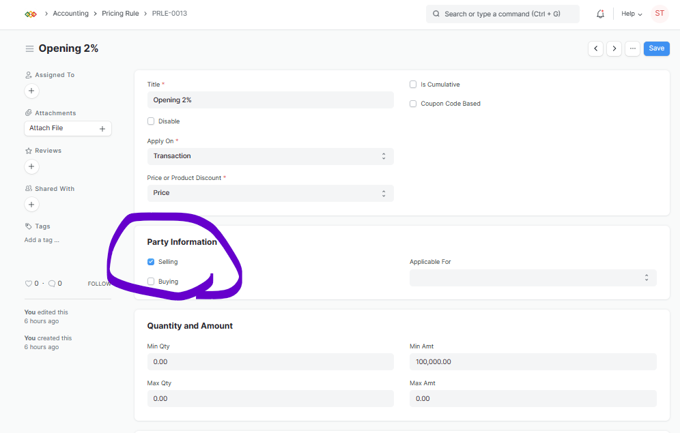Open the Apply On dropdown
Image resolution: width=680 pixels, height=433 pixels.
coord(270,156)
